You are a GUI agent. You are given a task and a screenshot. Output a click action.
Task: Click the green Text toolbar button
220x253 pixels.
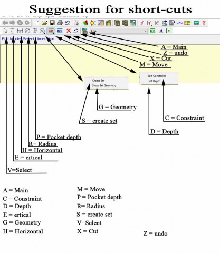pos(152,31)
